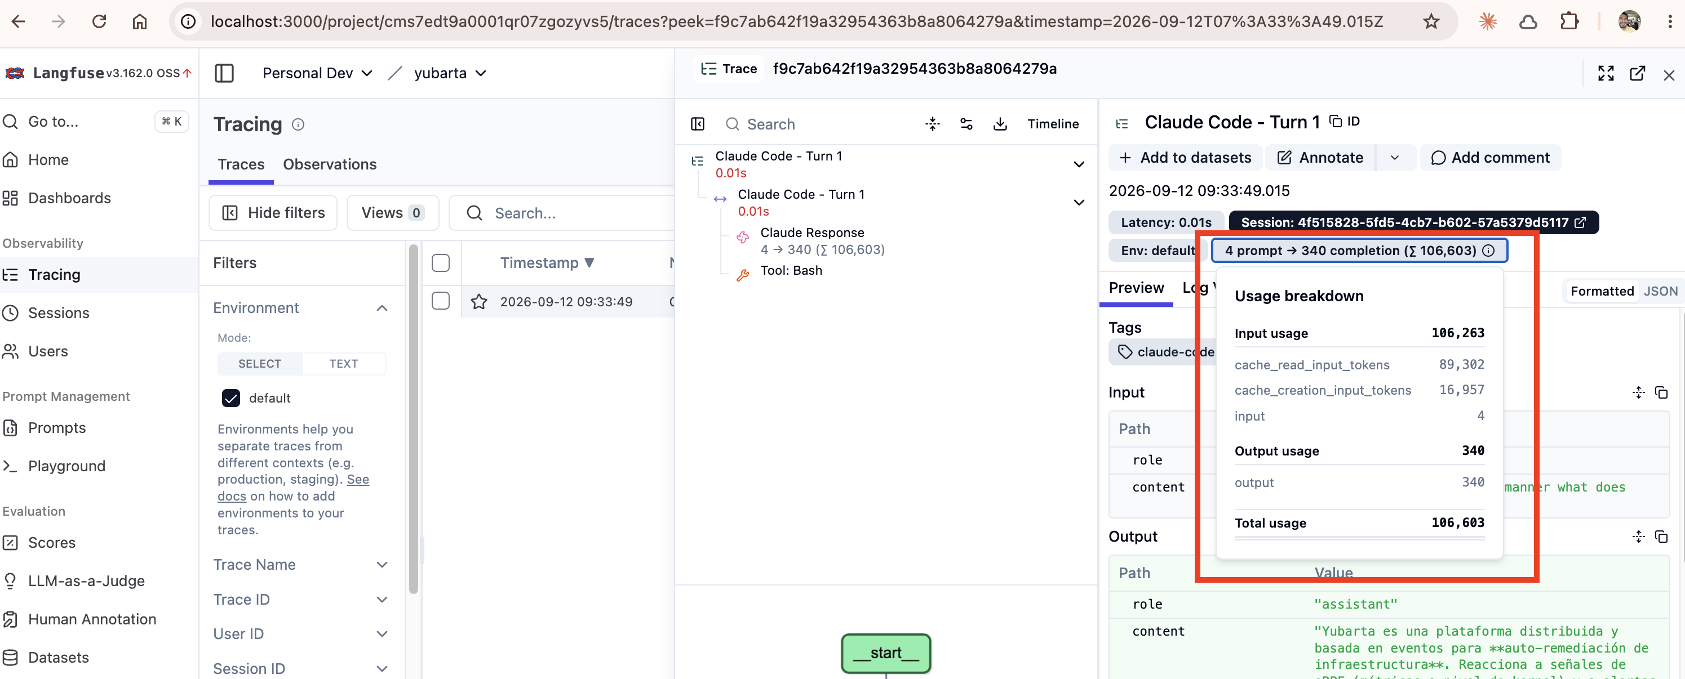The image size is (1685, 679).
Task: Click Add comment button
Action: [x=1489, y=158]
